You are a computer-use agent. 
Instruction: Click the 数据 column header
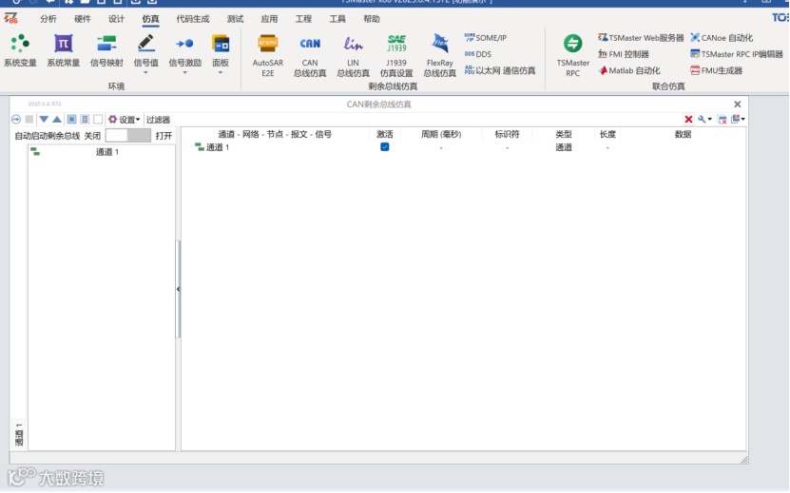point(683,134)
